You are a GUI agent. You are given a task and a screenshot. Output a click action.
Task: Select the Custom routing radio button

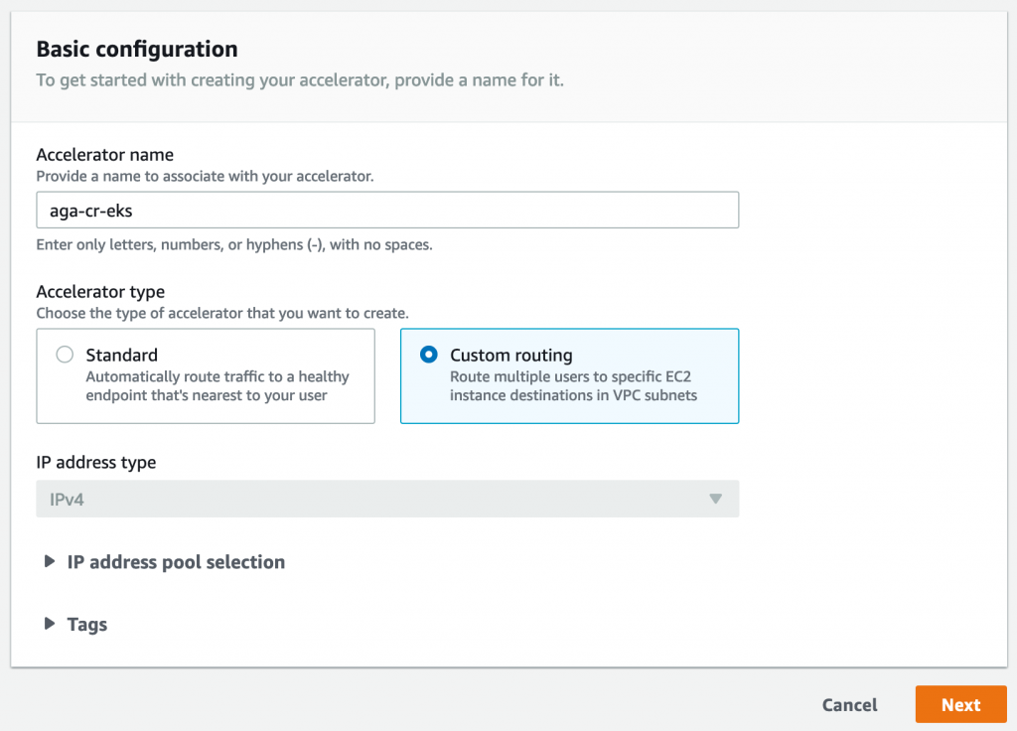pyautogui.click(x=429, y=355)
